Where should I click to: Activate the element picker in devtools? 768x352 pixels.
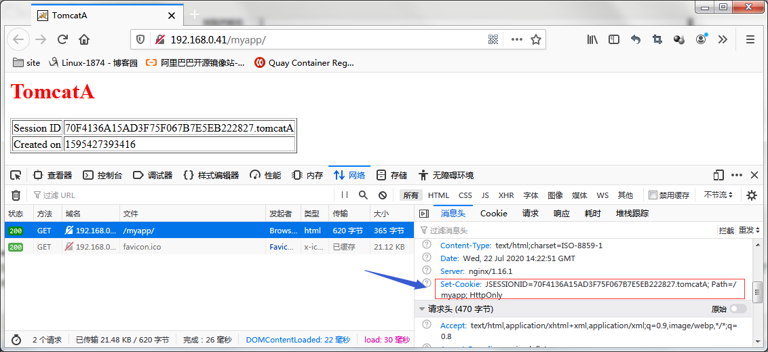pyautogui.click(x=16, y=175)
